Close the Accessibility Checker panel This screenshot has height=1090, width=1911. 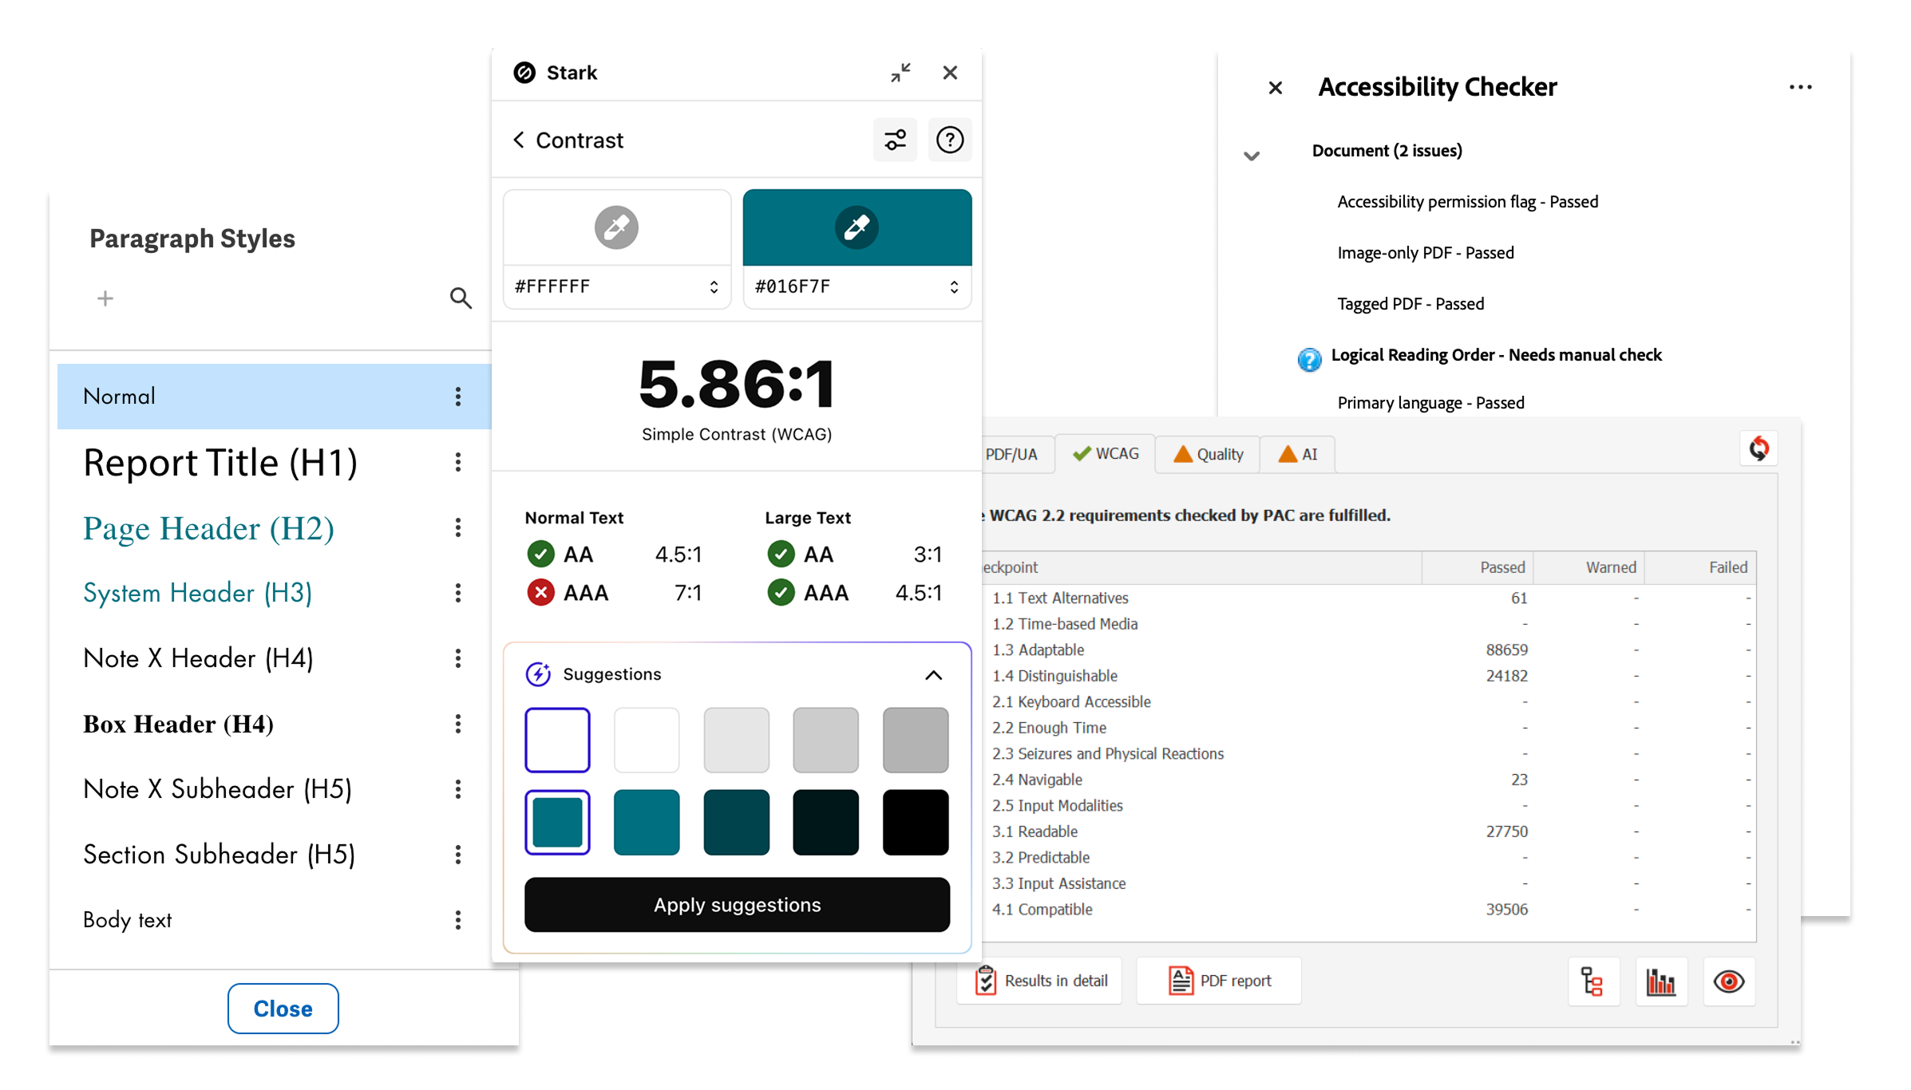point(1275,88)
